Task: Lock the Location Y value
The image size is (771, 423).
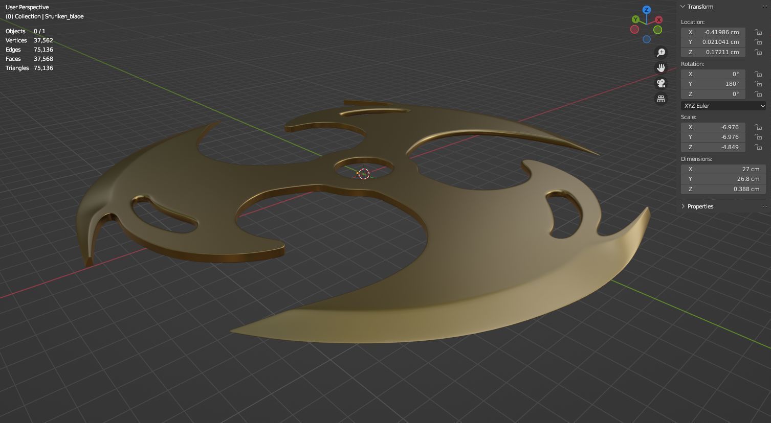Action: tap(758, 42)
